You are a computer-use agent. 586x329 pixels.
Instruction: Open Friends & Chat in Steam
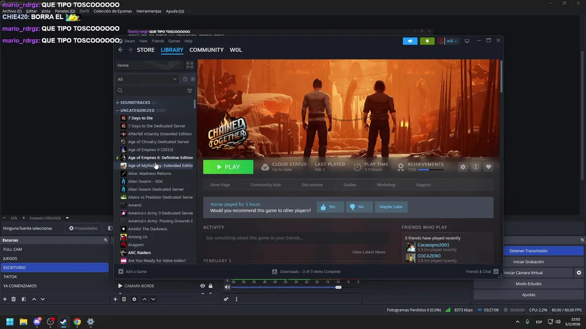[x=482, y=271]
